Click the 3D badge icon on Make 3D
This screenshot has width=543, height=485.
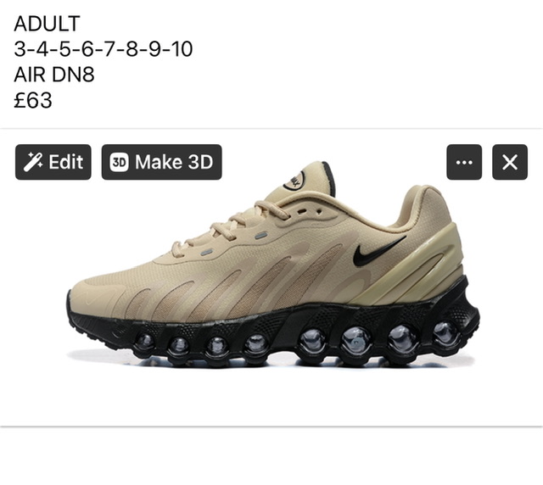[x=119, y=162]
